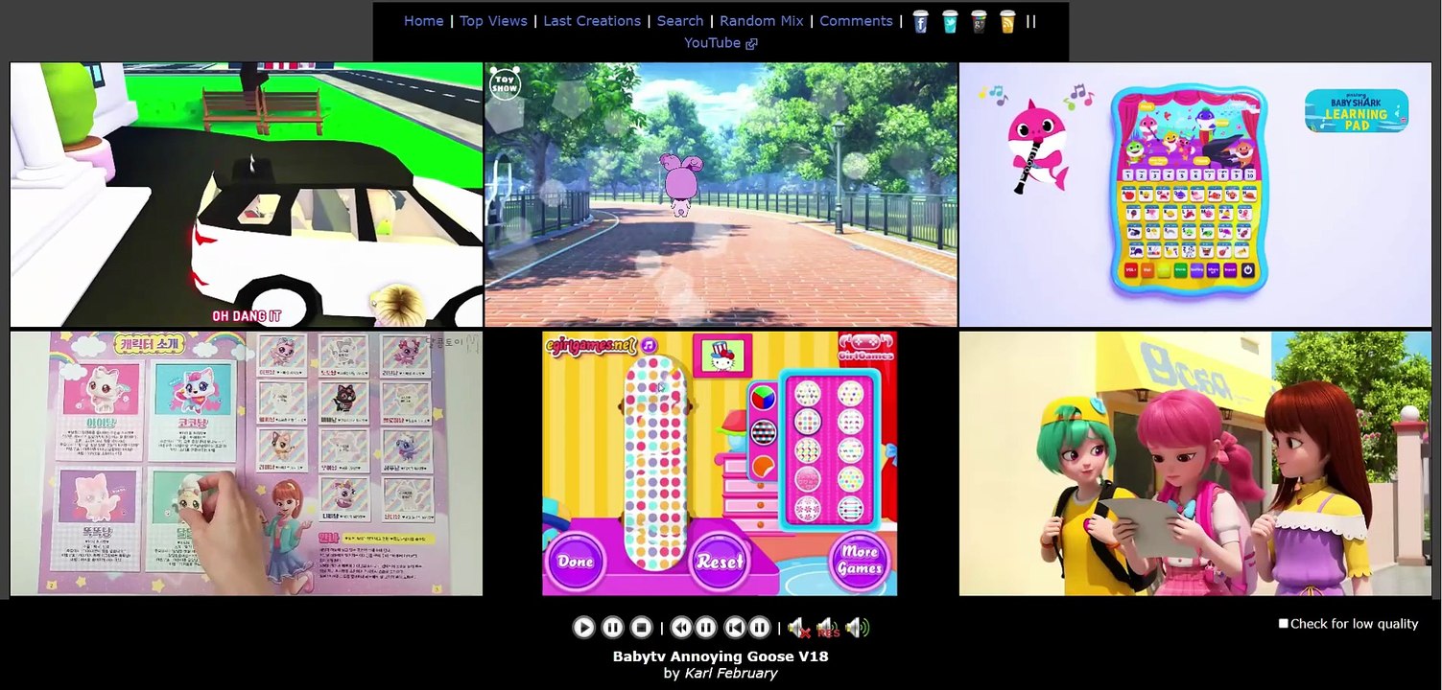Share on Google+ via the cup icon
The width and height of the screenshot is (1442, 690).
point(979,22)
